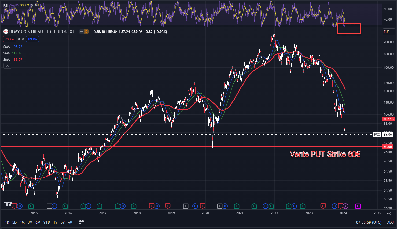The width and height of the screenshot is (397, 229).
Task: Select the All time range
Action: point(70,222)
